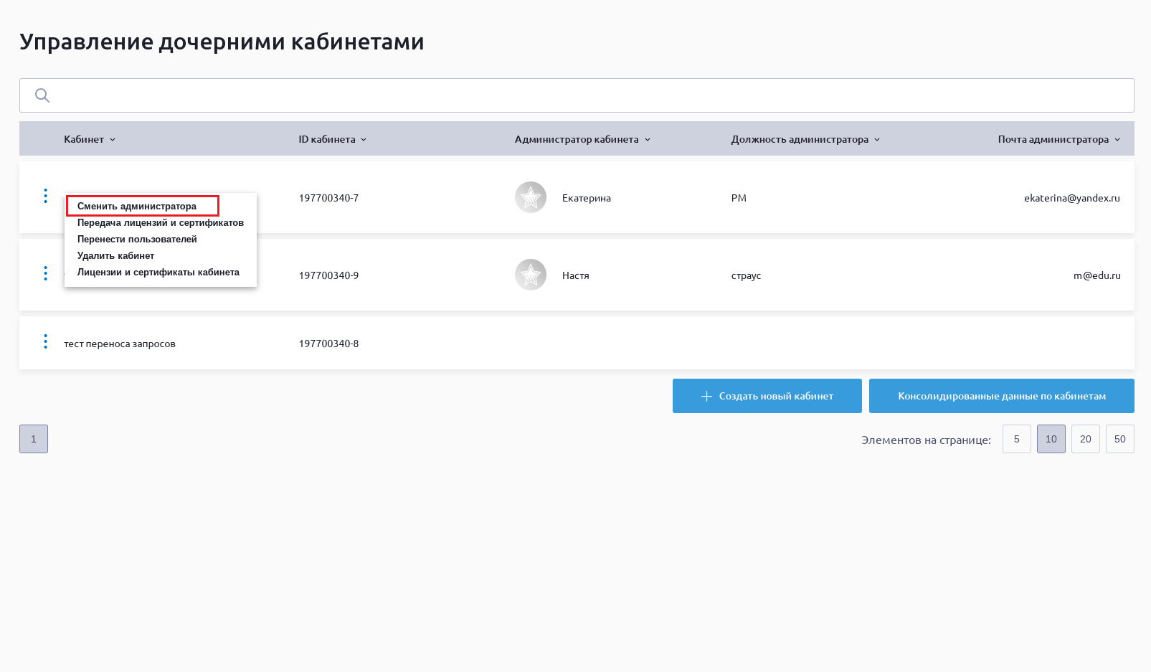Screen dimensions: 1151x672
Task: Sort by ID кабинета column
Action: pyautogui.click(x=332, y=139)
